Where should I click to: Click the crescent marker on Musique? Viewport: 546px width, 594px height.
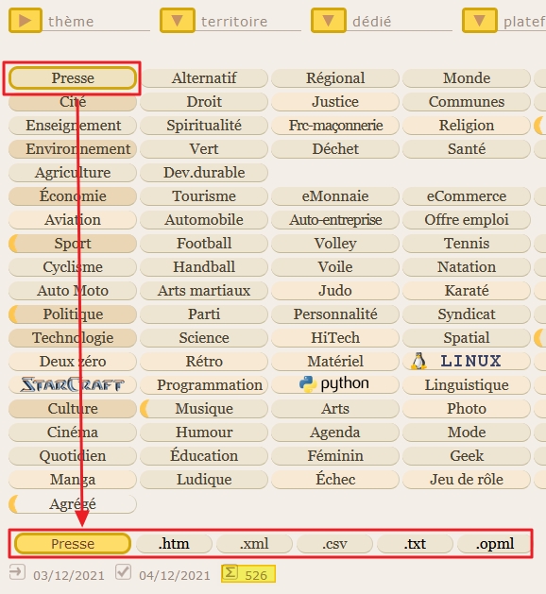(x=145, y=409)
